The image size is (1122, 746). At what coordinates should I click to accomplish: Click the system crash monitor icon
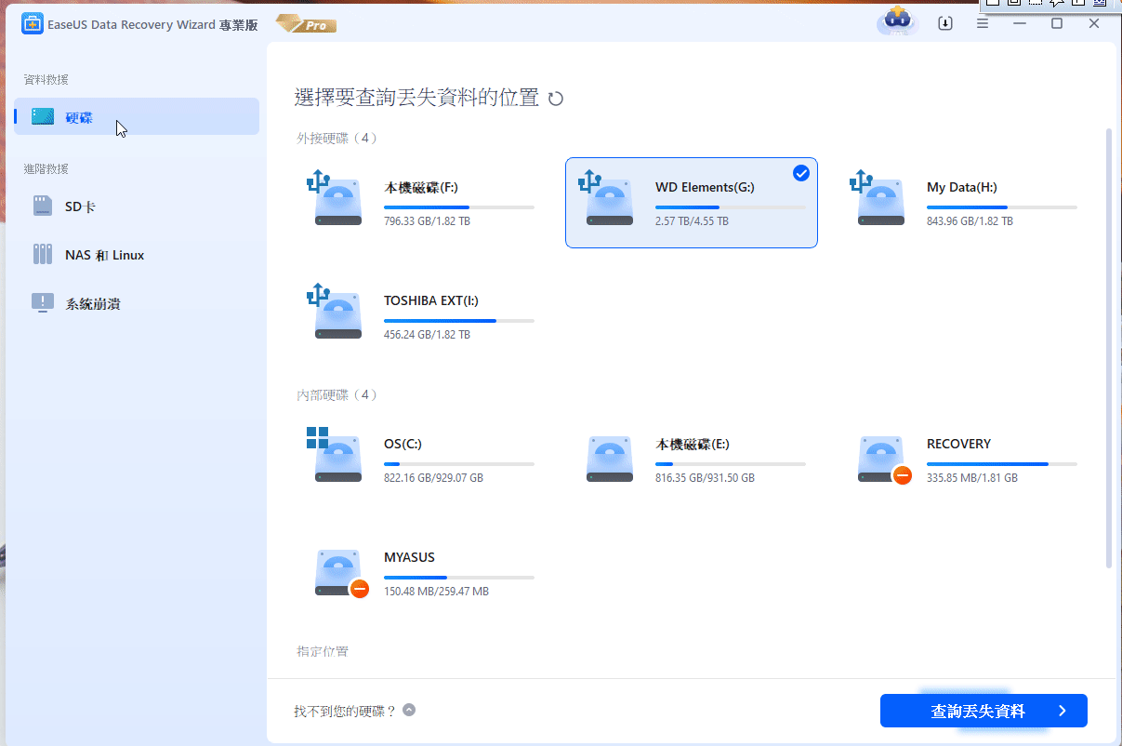point(43,303)
